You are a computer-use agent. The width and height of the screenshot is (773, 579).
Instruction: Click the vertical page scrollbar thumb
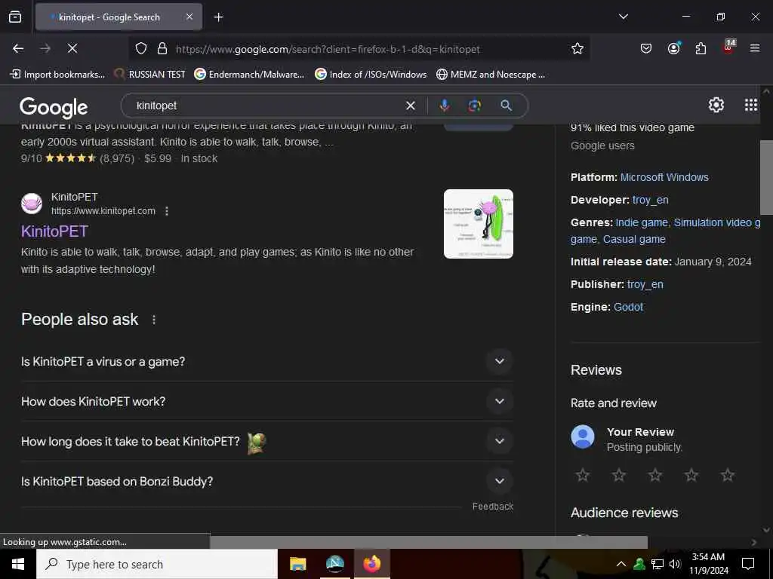click(x=766, y=177)
